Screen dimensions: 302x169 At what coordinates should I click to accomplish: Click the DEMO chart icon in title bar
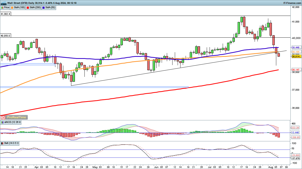tap(3, 3)
